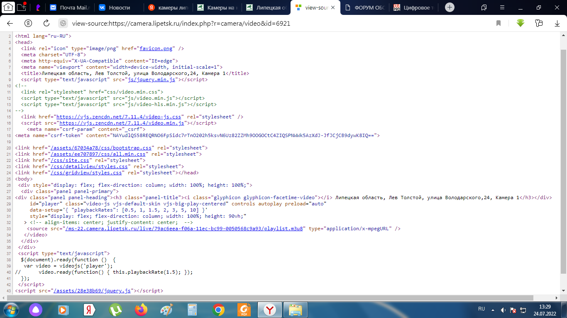The width and height of the screenshot is (567, 318).
Task: Switch to the ФОРУМ ОБС tab
Action: tap(364, 7)
